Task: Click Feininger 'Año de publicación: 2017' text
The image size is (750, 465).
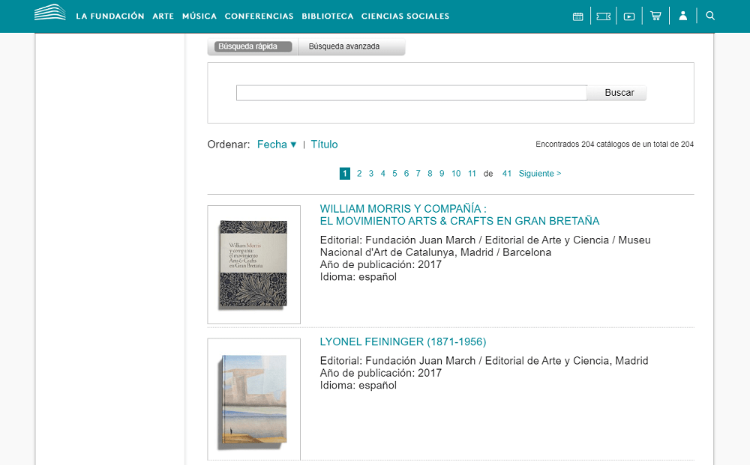Action: (381, 373)
